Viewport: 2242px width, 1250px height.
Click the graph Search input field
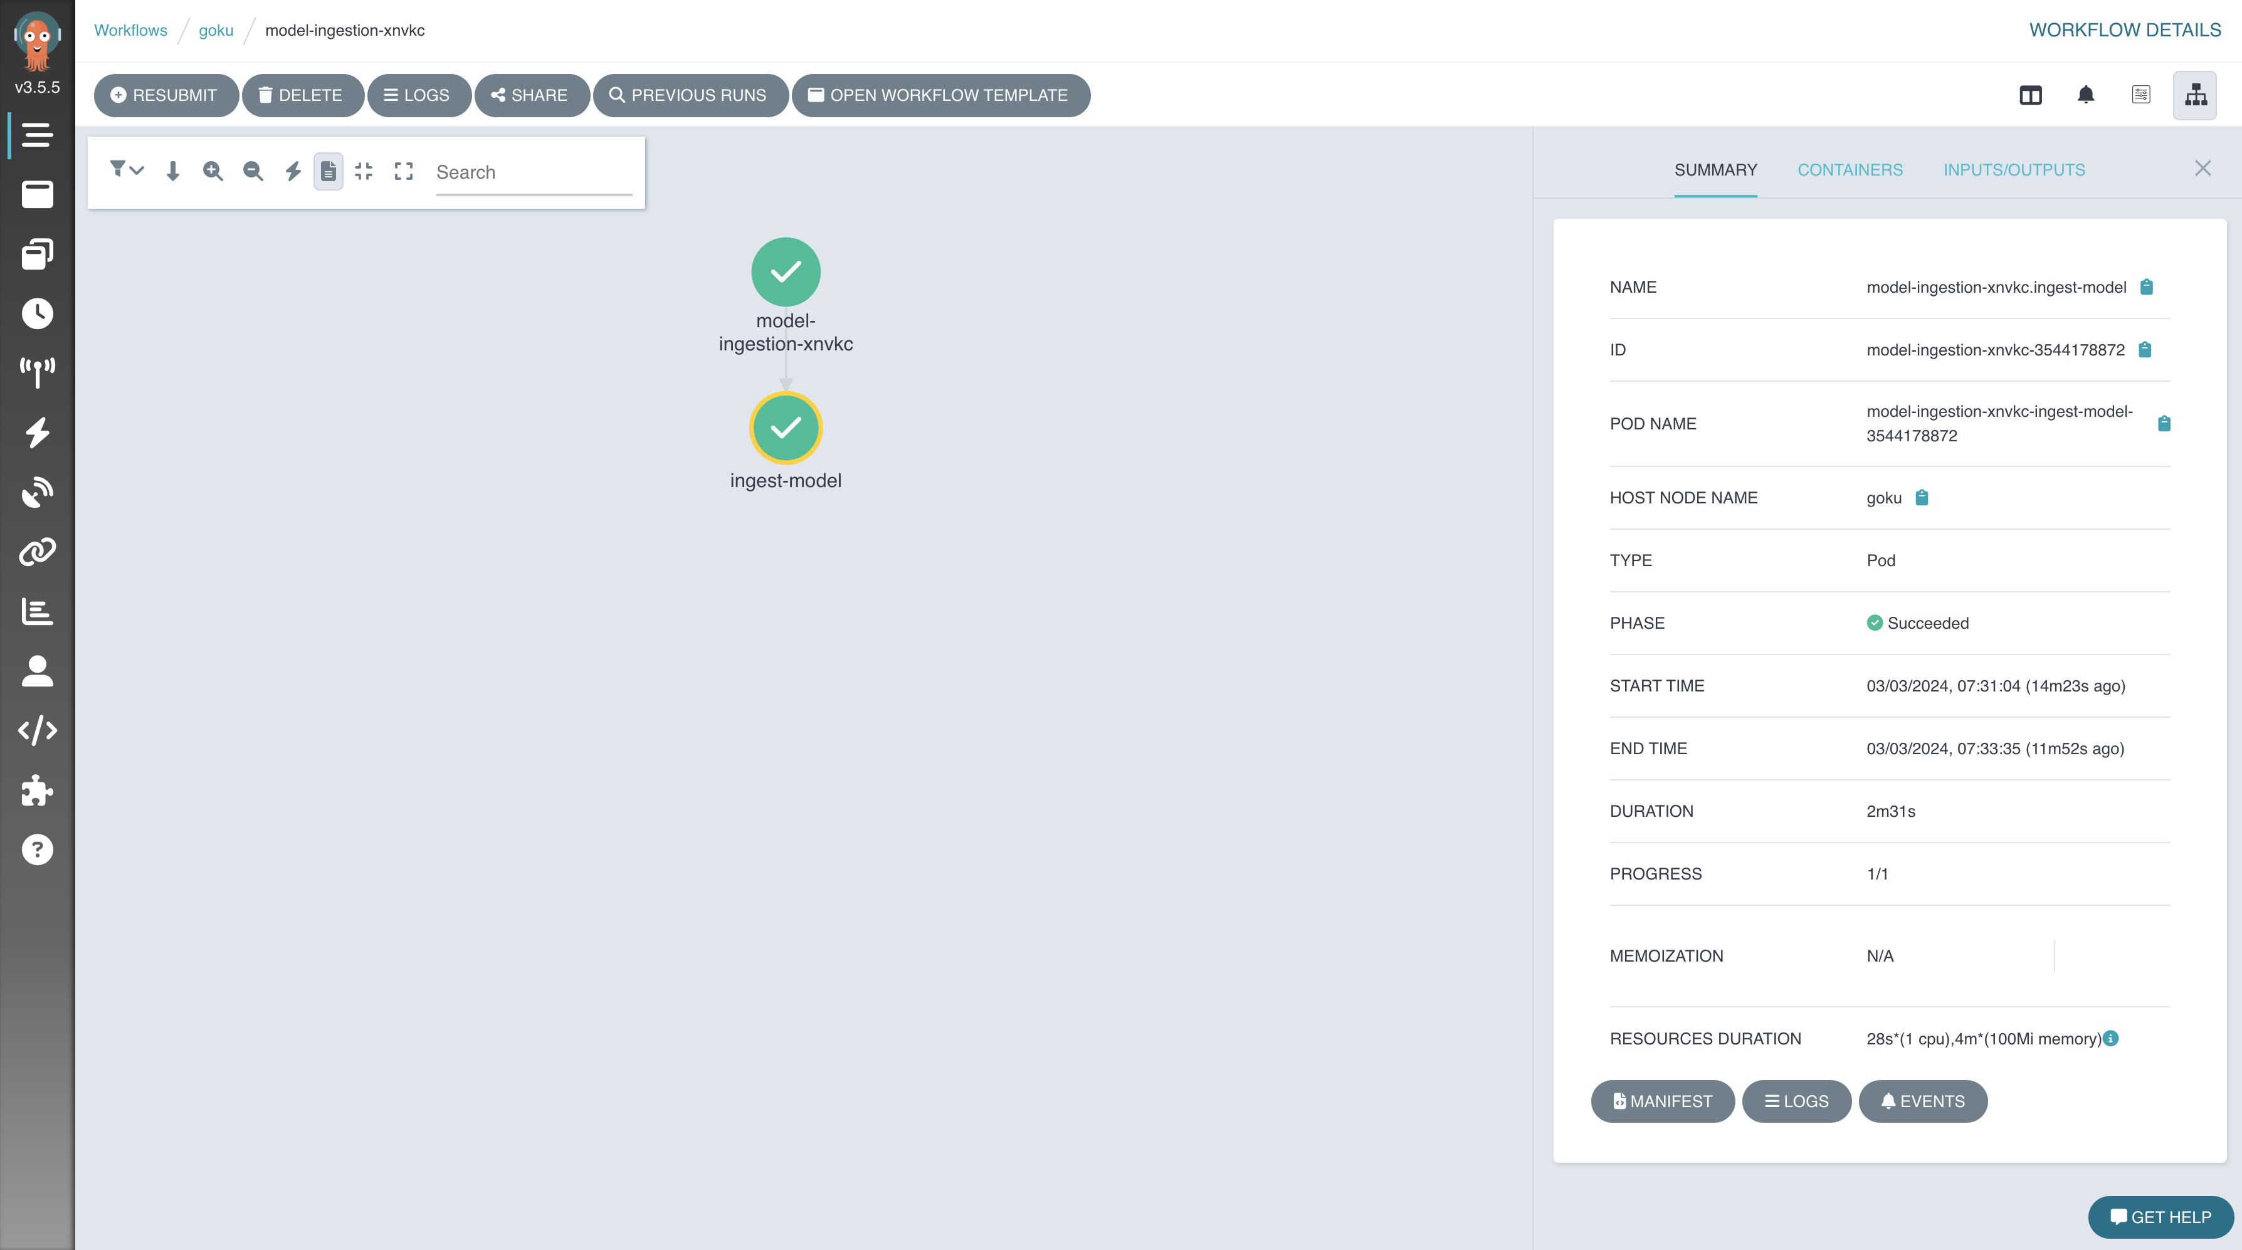(x=533, y=172)
